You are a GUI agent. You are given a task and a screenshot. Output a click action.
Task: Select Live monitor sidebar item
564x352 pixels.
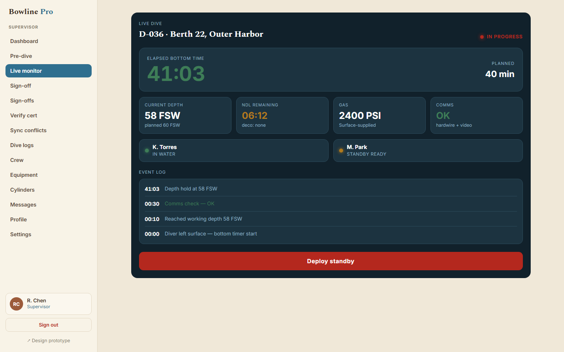49,71
